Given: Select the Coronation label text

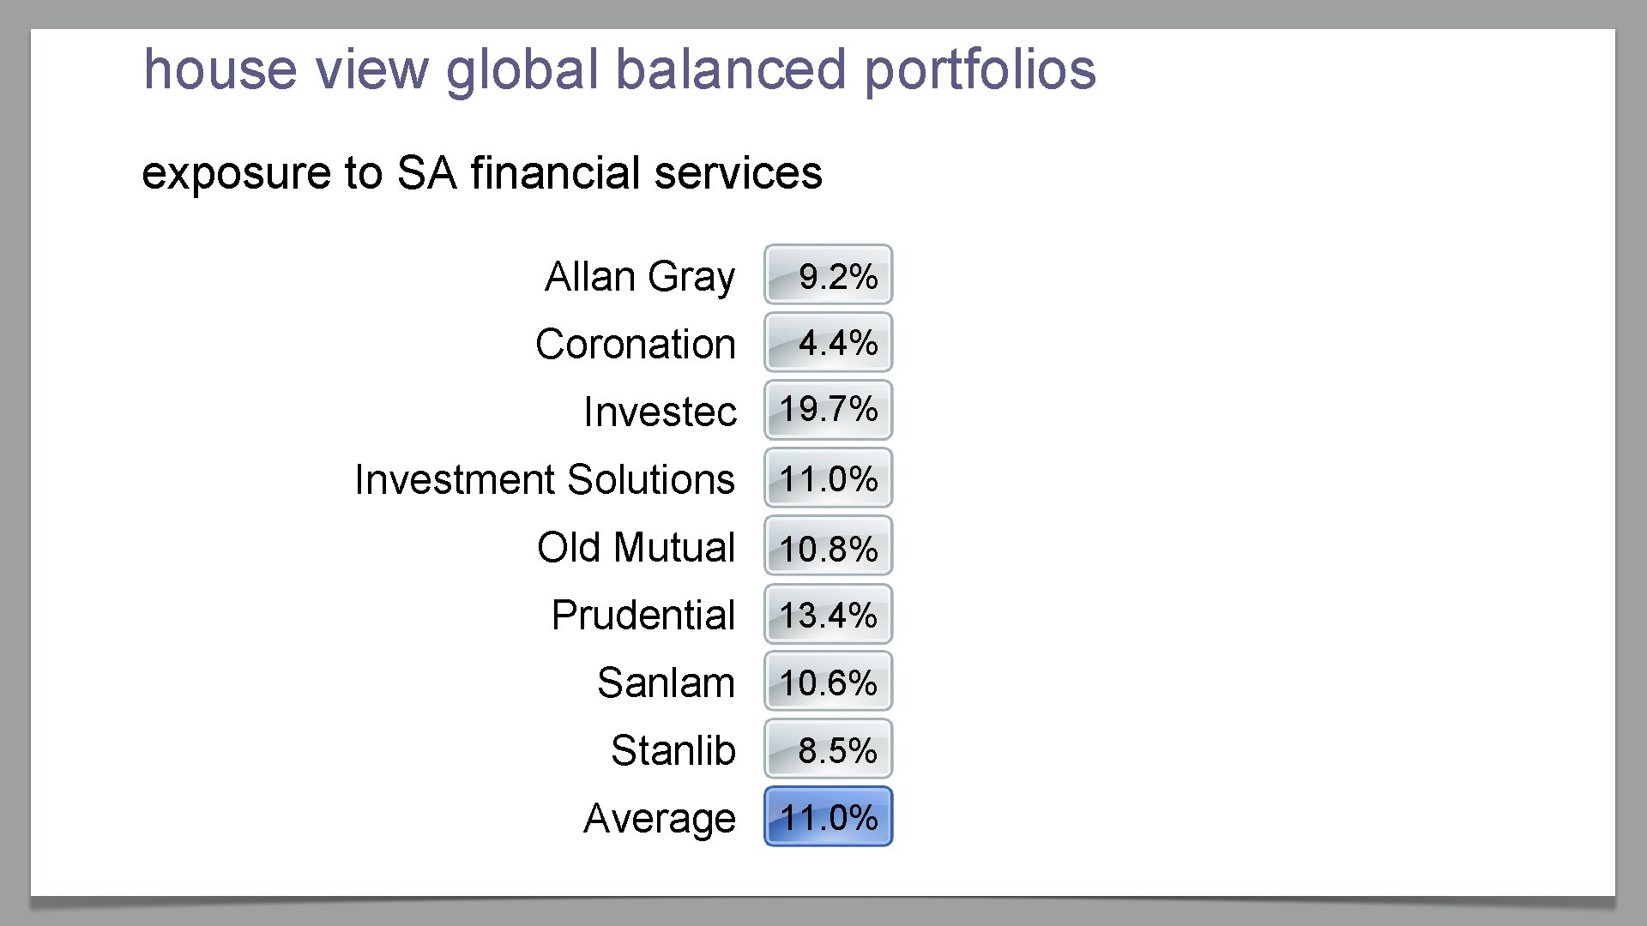Looking at the screenshot, I should point(636,345).
